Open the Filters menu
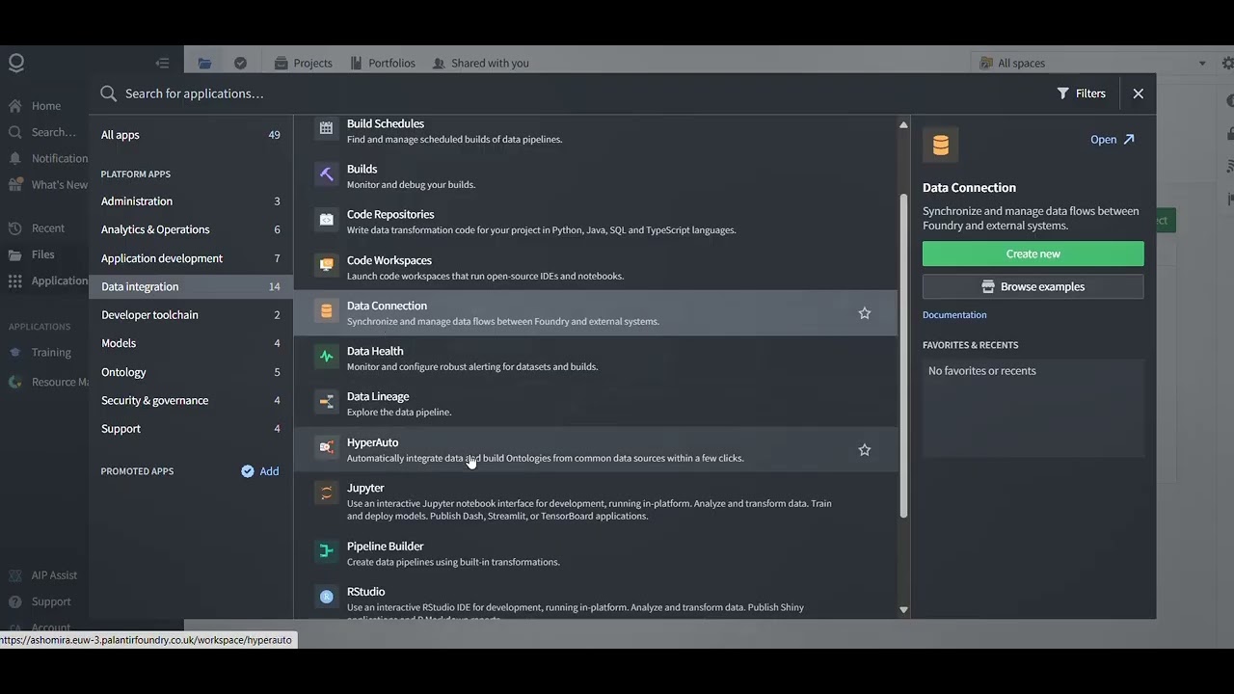The image size is (1234, 694). pos(1081,93)
